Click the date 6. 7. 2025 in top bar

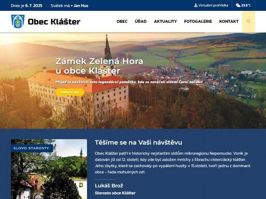pos(34,6)
